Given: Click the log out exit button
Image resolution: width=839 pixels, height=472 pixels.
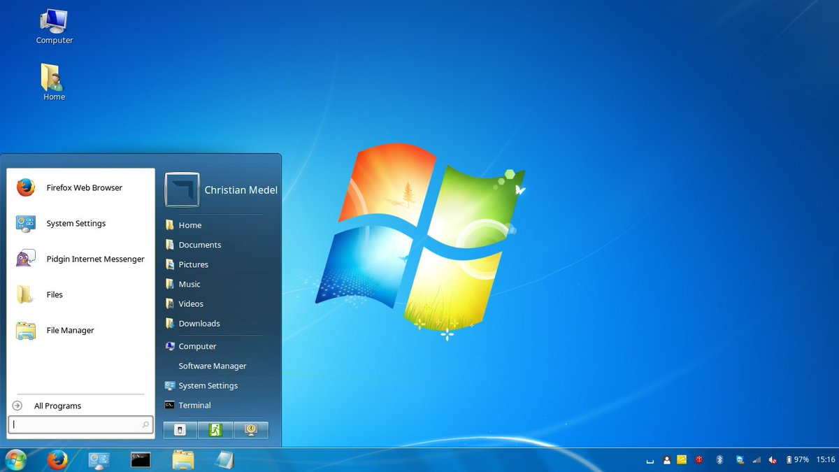Looking at the screenshot, I should (215, 430).
